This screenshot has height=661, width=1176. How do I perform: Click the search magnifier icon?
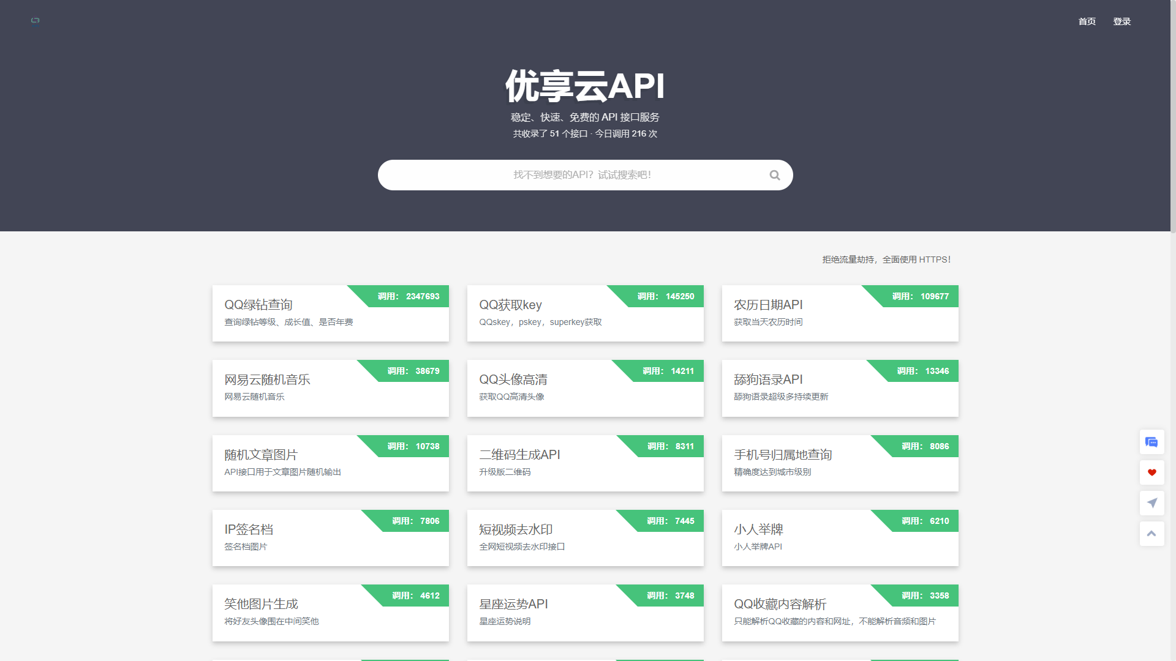click(x=774, y=174)
